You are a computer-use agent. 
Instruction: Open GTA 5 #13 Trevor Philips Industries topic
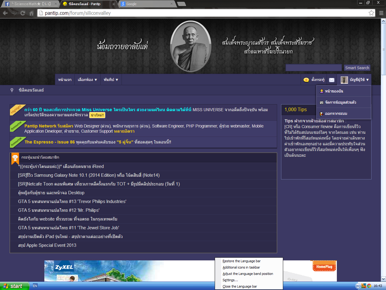pos(72,201)
